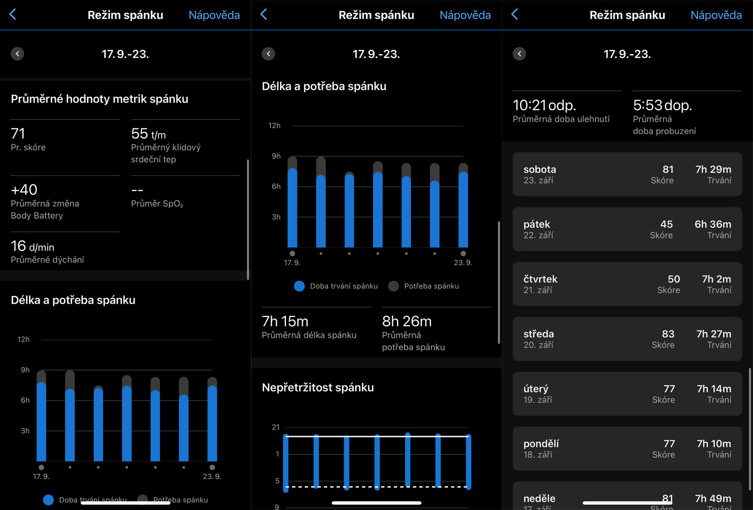Image resolution: width=753 pixels, height=510 pixels.
Task: Go to previous week on the left screen
Action: tap(17, 54)
